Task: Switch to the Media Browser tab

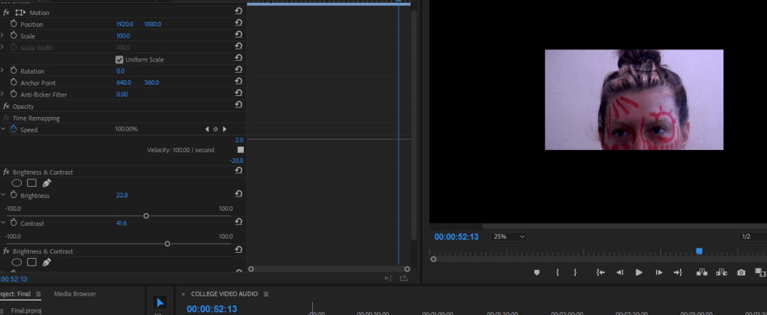Action: (74, 294)
